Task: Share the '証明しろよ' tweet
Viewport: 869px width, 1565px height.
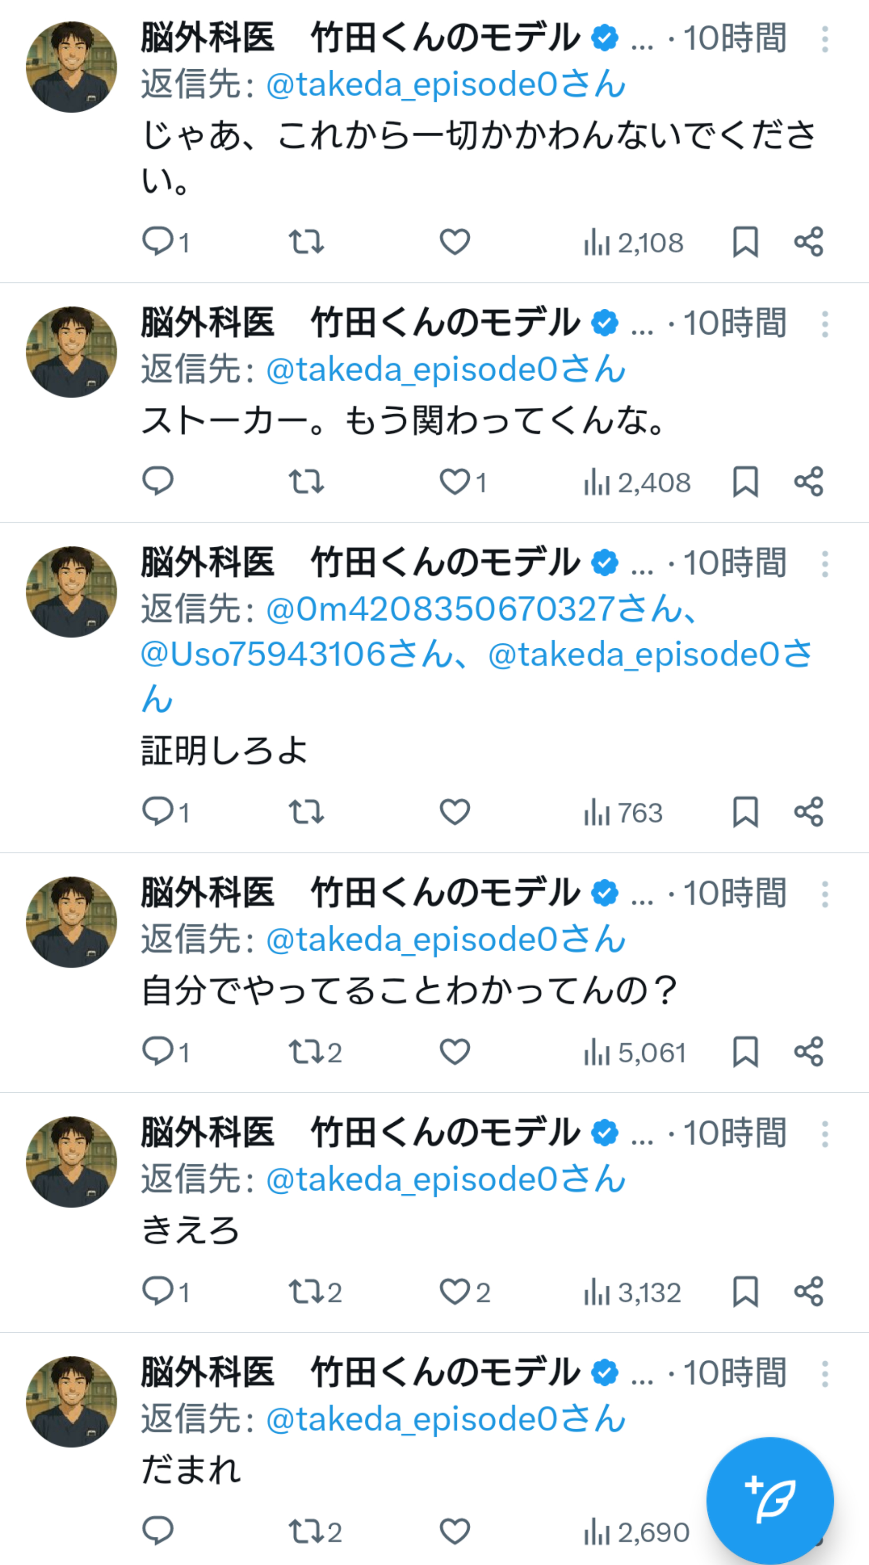Action: click(x=808, y=812)
